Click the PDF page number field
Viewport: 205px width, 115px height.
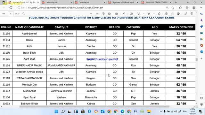click(x=11, y=13)
